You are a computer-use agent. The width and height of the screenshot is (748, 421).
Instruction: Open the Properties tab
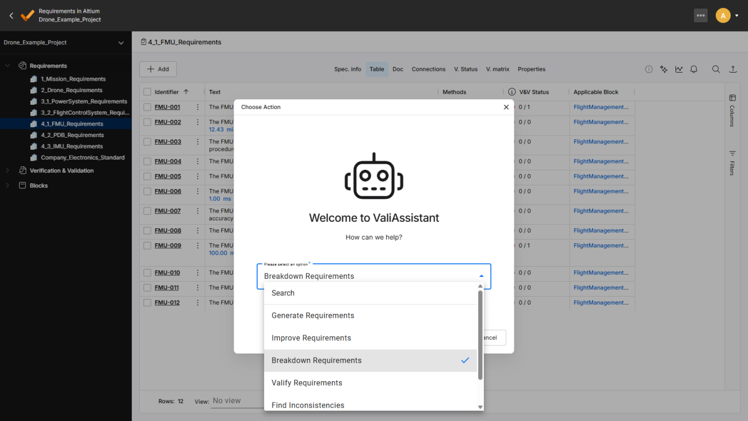[x=532, y=69]
